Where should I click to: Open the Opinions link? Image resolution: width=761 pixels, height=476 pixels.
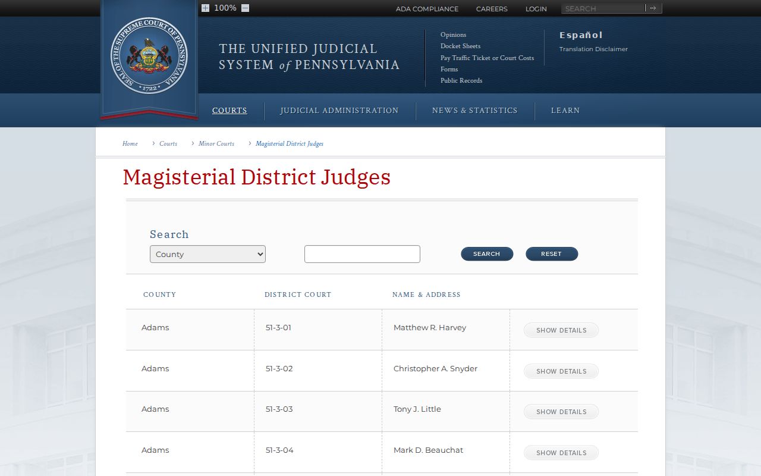(x=453, y=35)
